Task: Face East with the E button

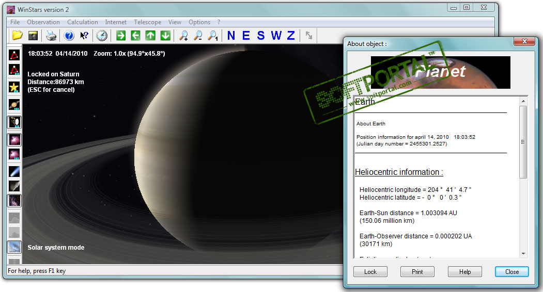Action: tap(246, 35)
